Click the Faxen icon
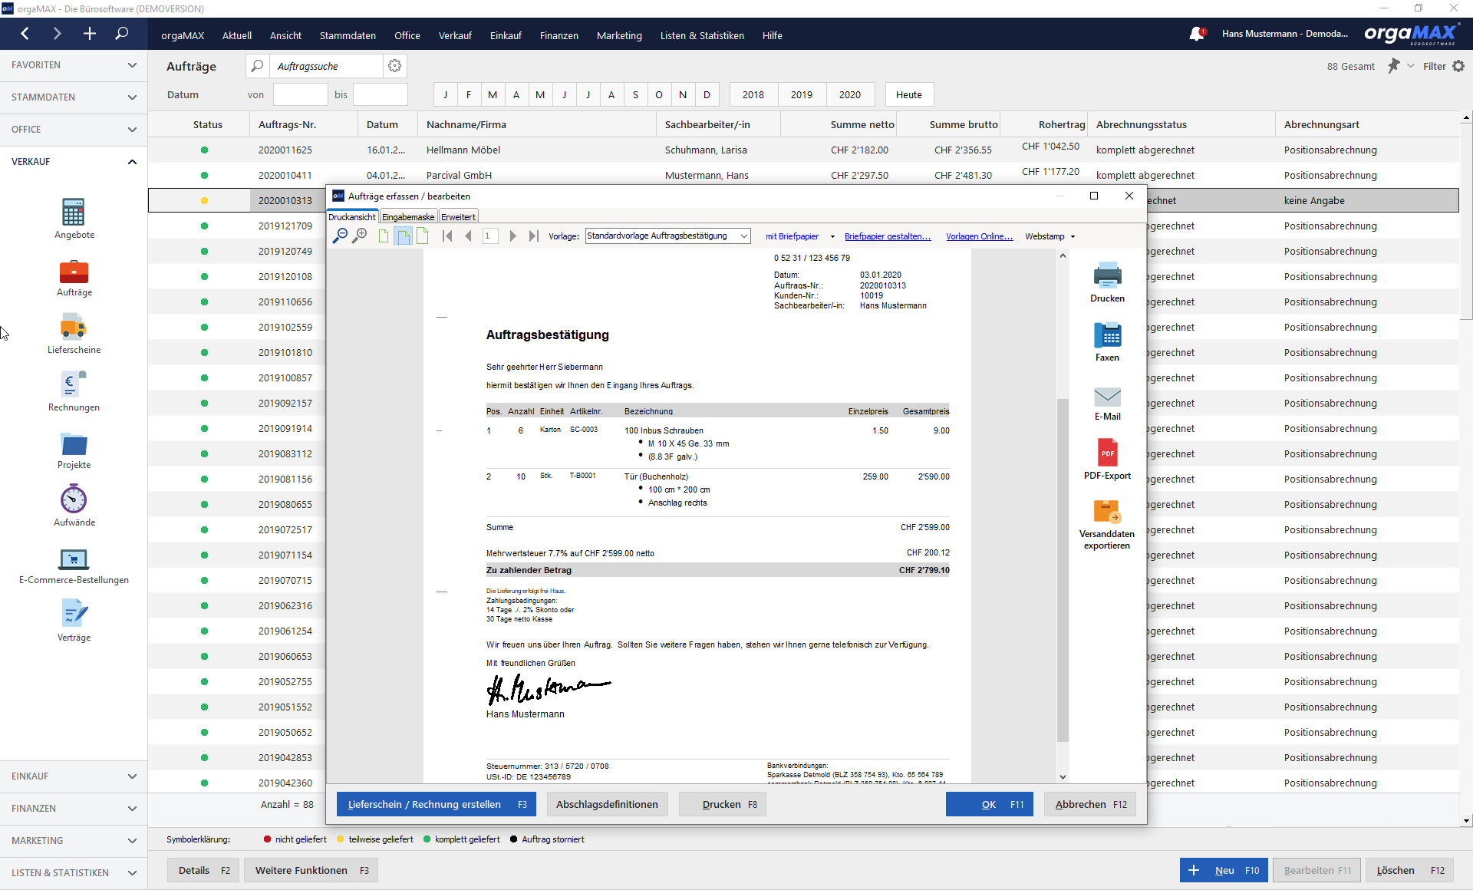Image resolution: width=1473 pixels, height=890 pixels. (x=1107, y=335)
